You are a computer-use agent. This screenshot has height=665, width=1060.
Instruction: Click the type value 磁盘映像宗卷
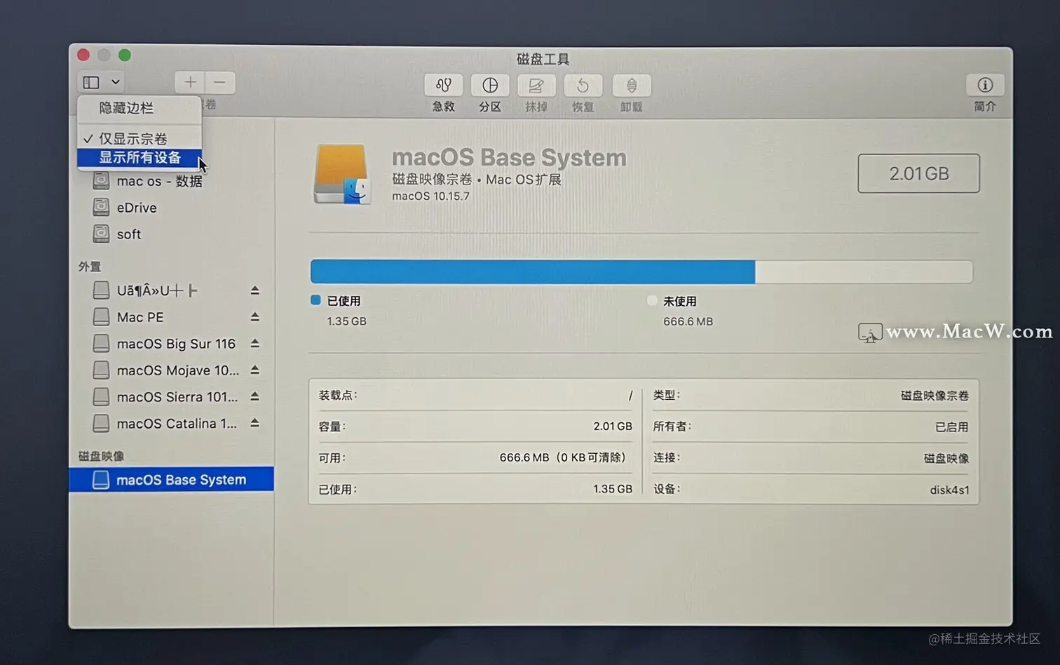[x=935, y=396]
